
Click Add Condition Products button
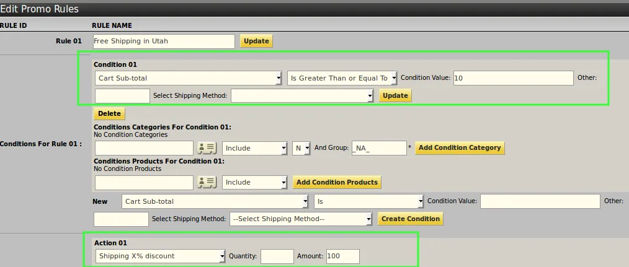click(x=337, y=182)
